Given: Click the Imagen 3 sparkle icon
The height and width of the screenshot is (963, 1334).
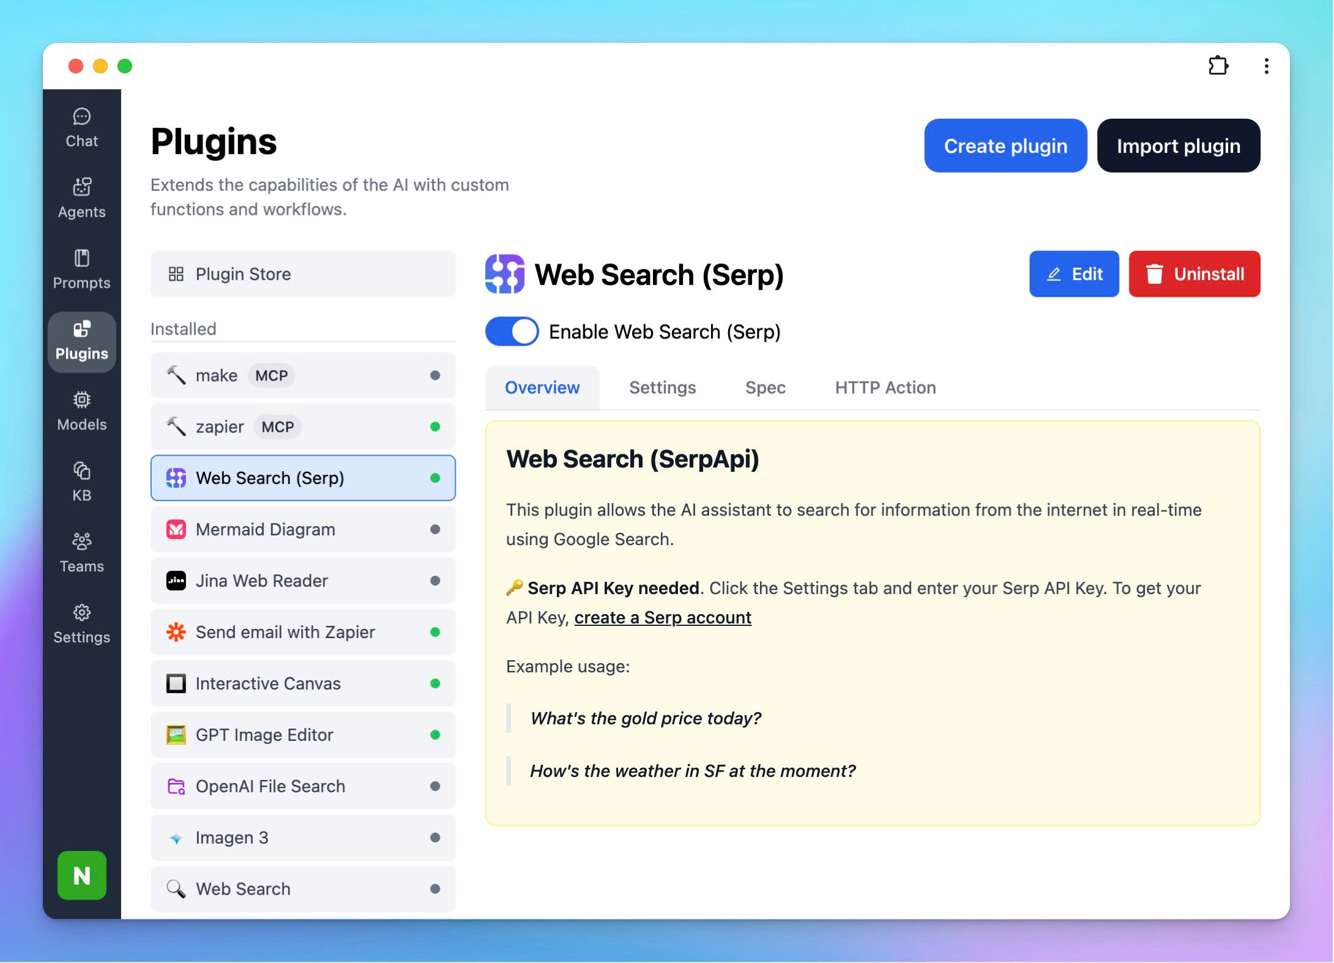Looking at the screenshot, I should [x=176, y=838].
